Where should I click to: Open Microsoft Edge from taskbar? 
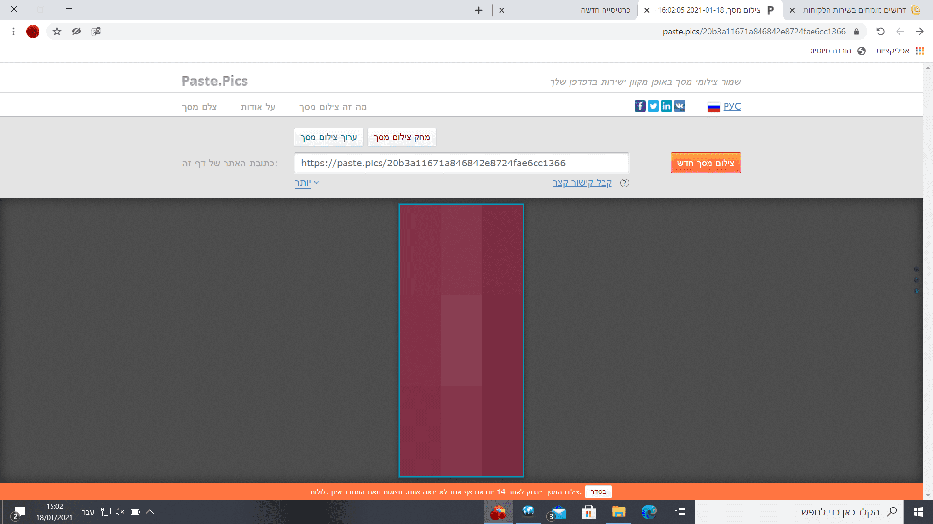click(649, 512)
